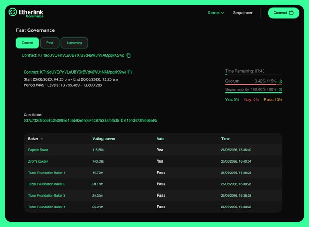
Task: Open the Sequencer page
Action: tap(243, 13)
